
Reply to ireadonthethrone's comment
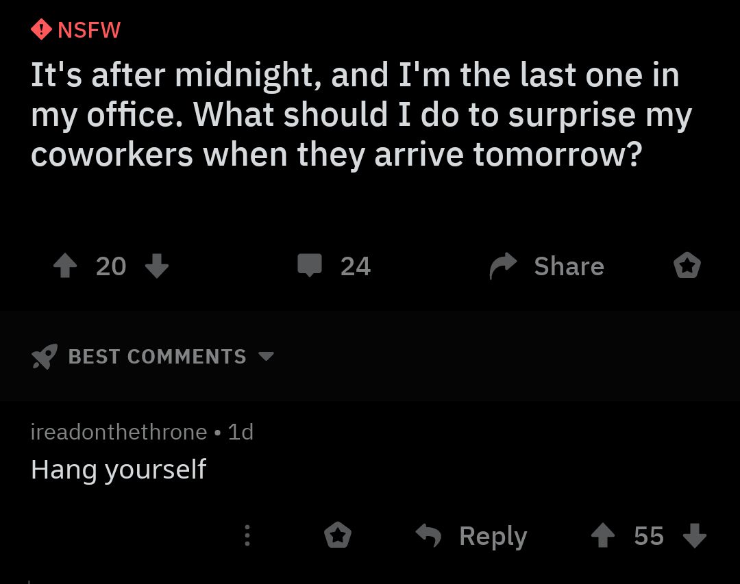[493, 536]
